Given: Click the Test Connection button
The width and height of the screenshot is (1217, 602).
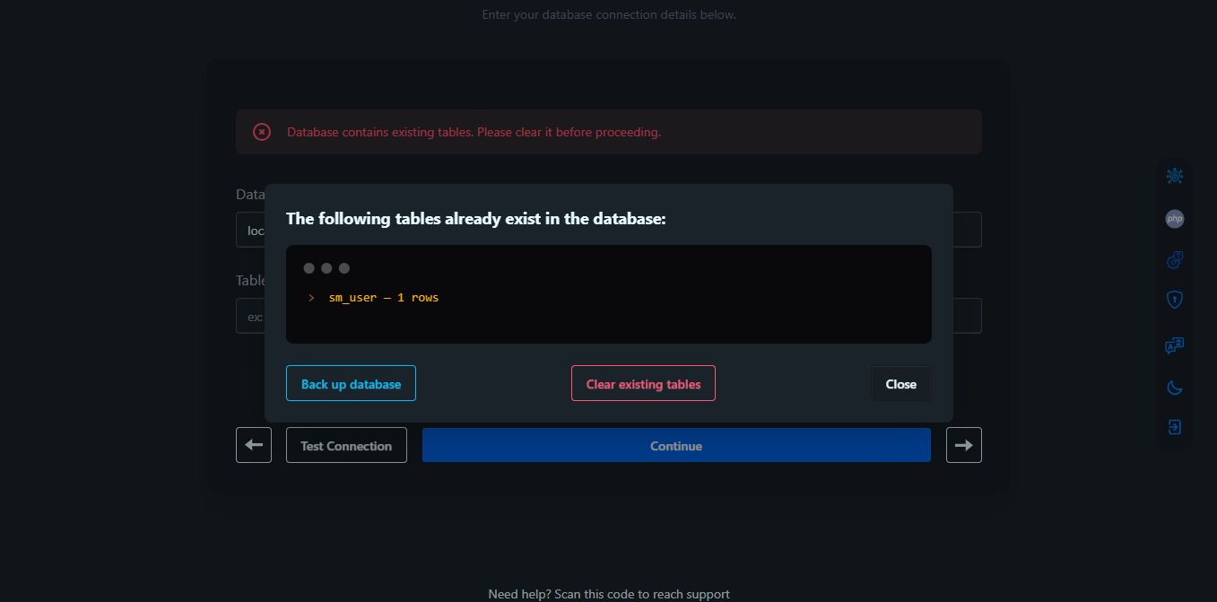Looking at the screenshot, I should tap(346, 445).
